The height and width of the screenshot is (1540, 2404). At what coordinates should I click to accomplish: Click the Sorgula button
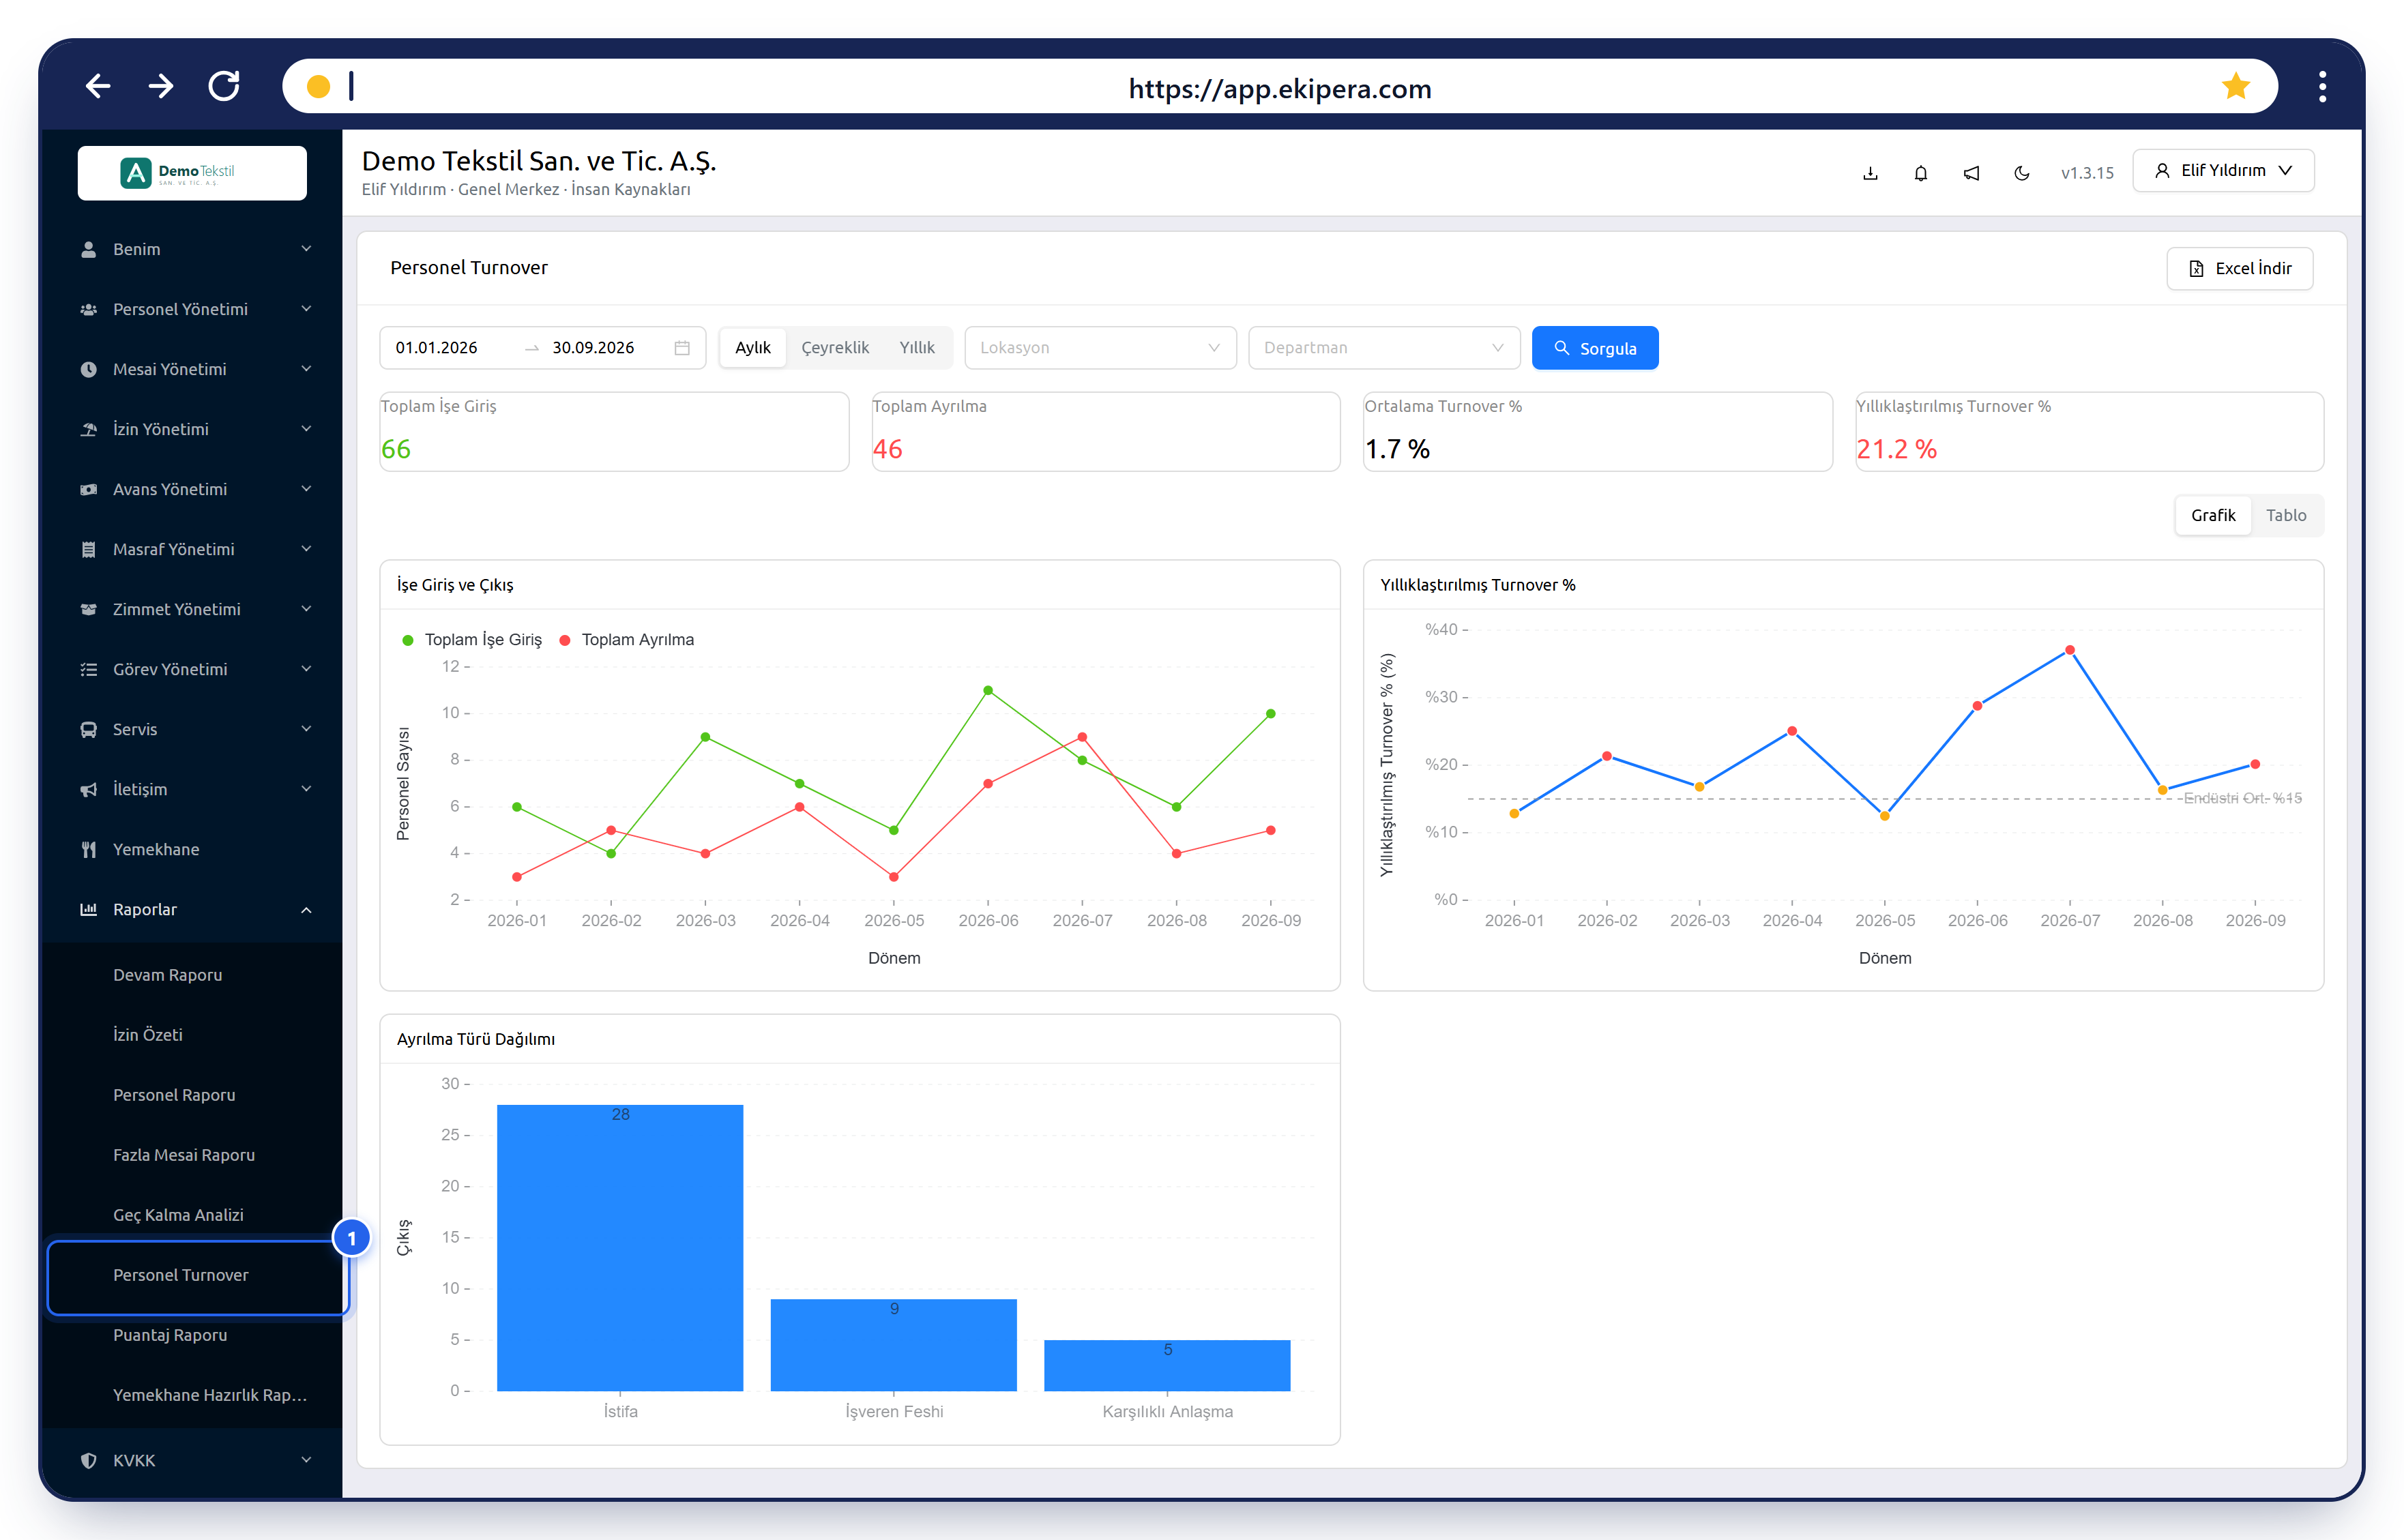click(1595, 348)
